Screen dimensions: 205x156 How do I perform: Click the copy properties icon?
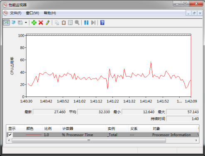click(57, 22)
